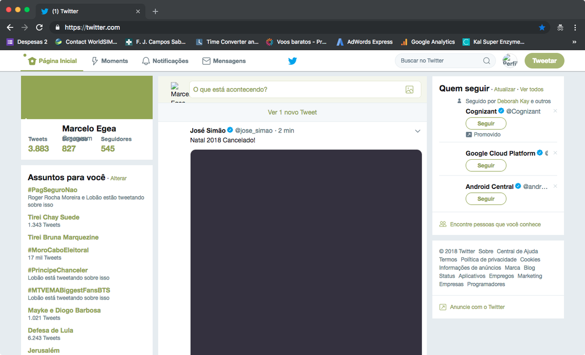The width and height of the screenshot is (585, 355).
Task: Click the add image icon in compose box
Action: point(409,90)
